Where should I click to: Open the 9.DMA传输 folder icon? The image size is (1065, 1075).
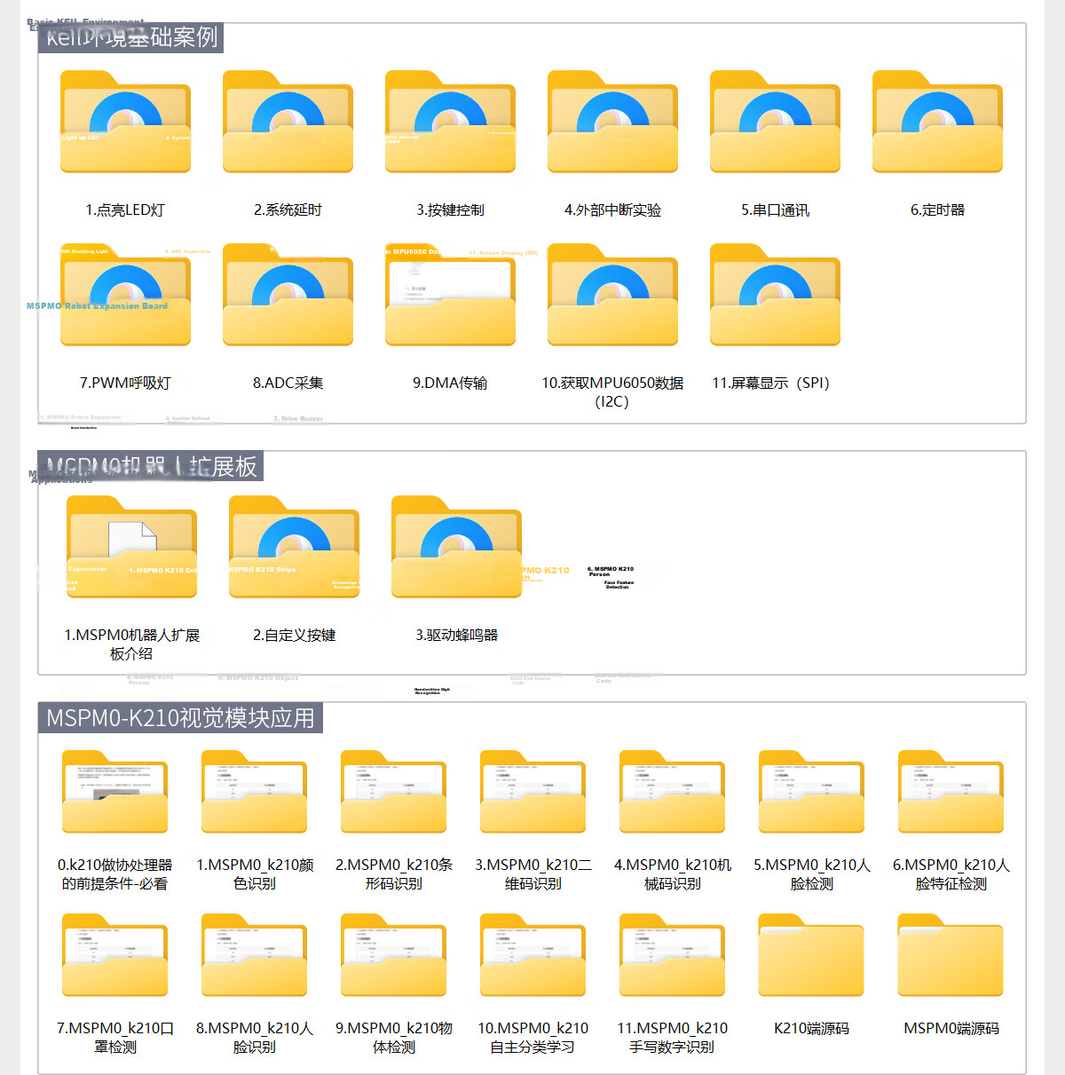[450, 296]
